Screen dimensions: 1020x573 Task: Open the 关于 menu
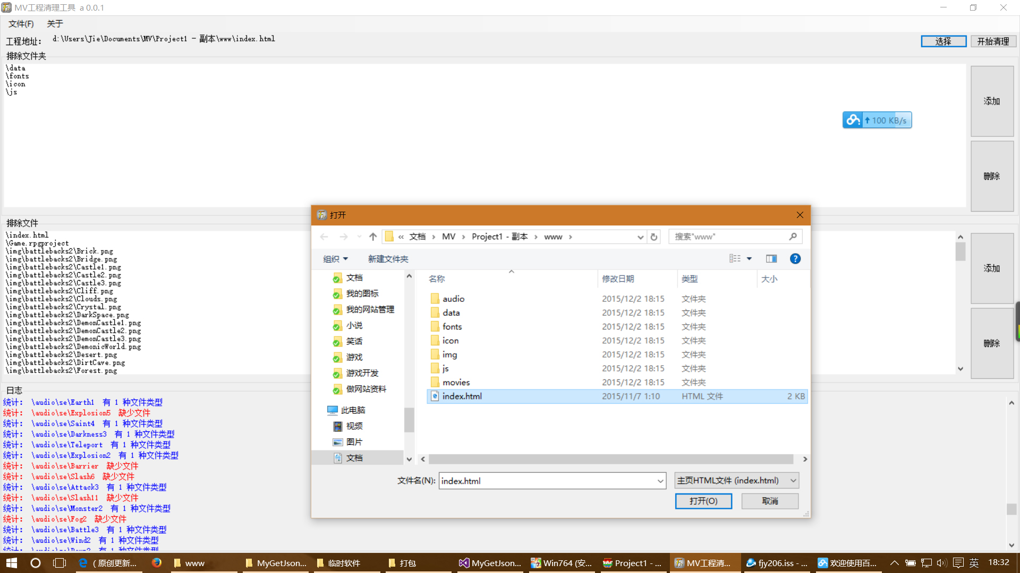pos(55,24)
